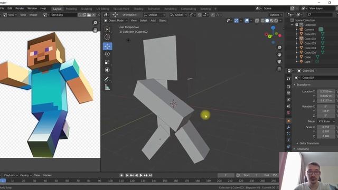Screen dimensions: 338x190
Task: Open the Render properties tab icon
Action: [x=289, y=87]
